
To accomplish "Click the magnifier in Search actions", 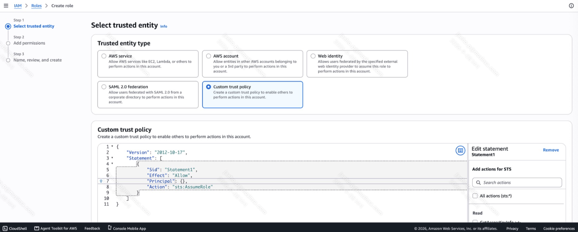I will pos(478,182).
